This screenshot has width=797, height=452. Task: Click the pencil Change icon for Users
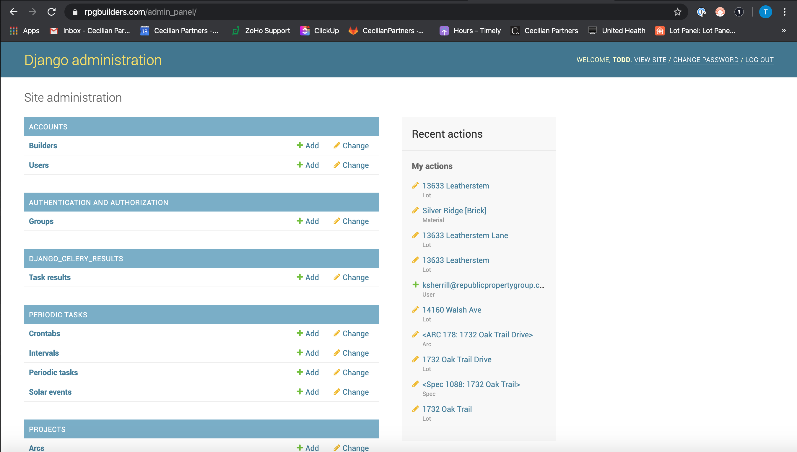[x=337, y=165]
